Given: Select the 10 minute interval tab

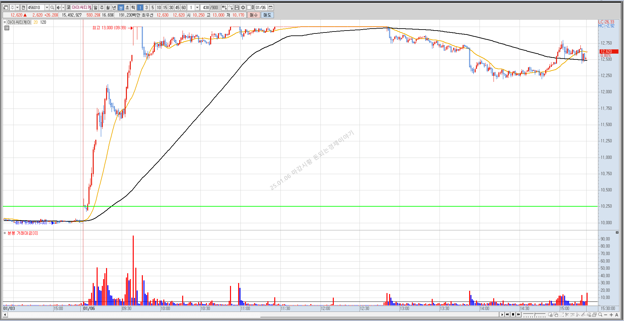Looking at the screenshot, I should 159,7.
